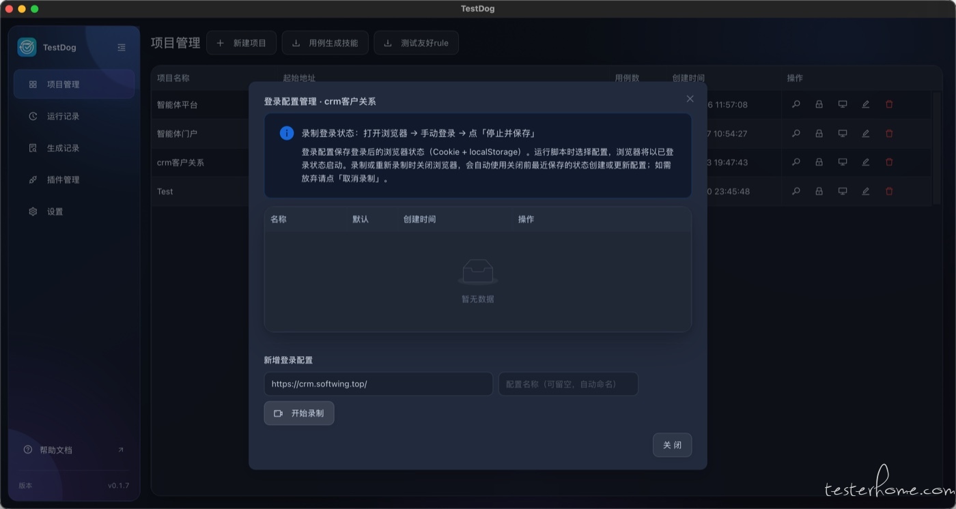Open 项目管理 in the sidebar
Viewport: 956px width, 509px height.
(74, 85)
